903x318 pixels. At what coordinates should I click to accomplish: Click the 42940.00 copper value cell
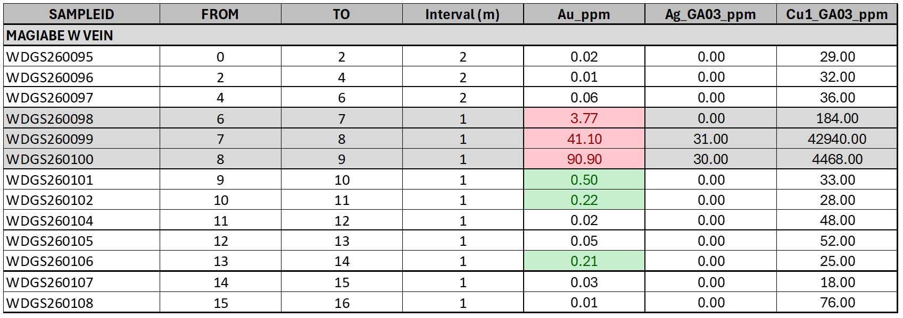click(x=837, y=139)
